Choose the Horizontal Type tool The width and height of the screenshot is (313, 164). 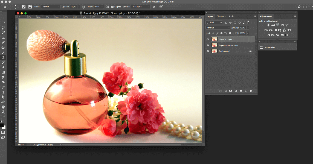[3, 92]
